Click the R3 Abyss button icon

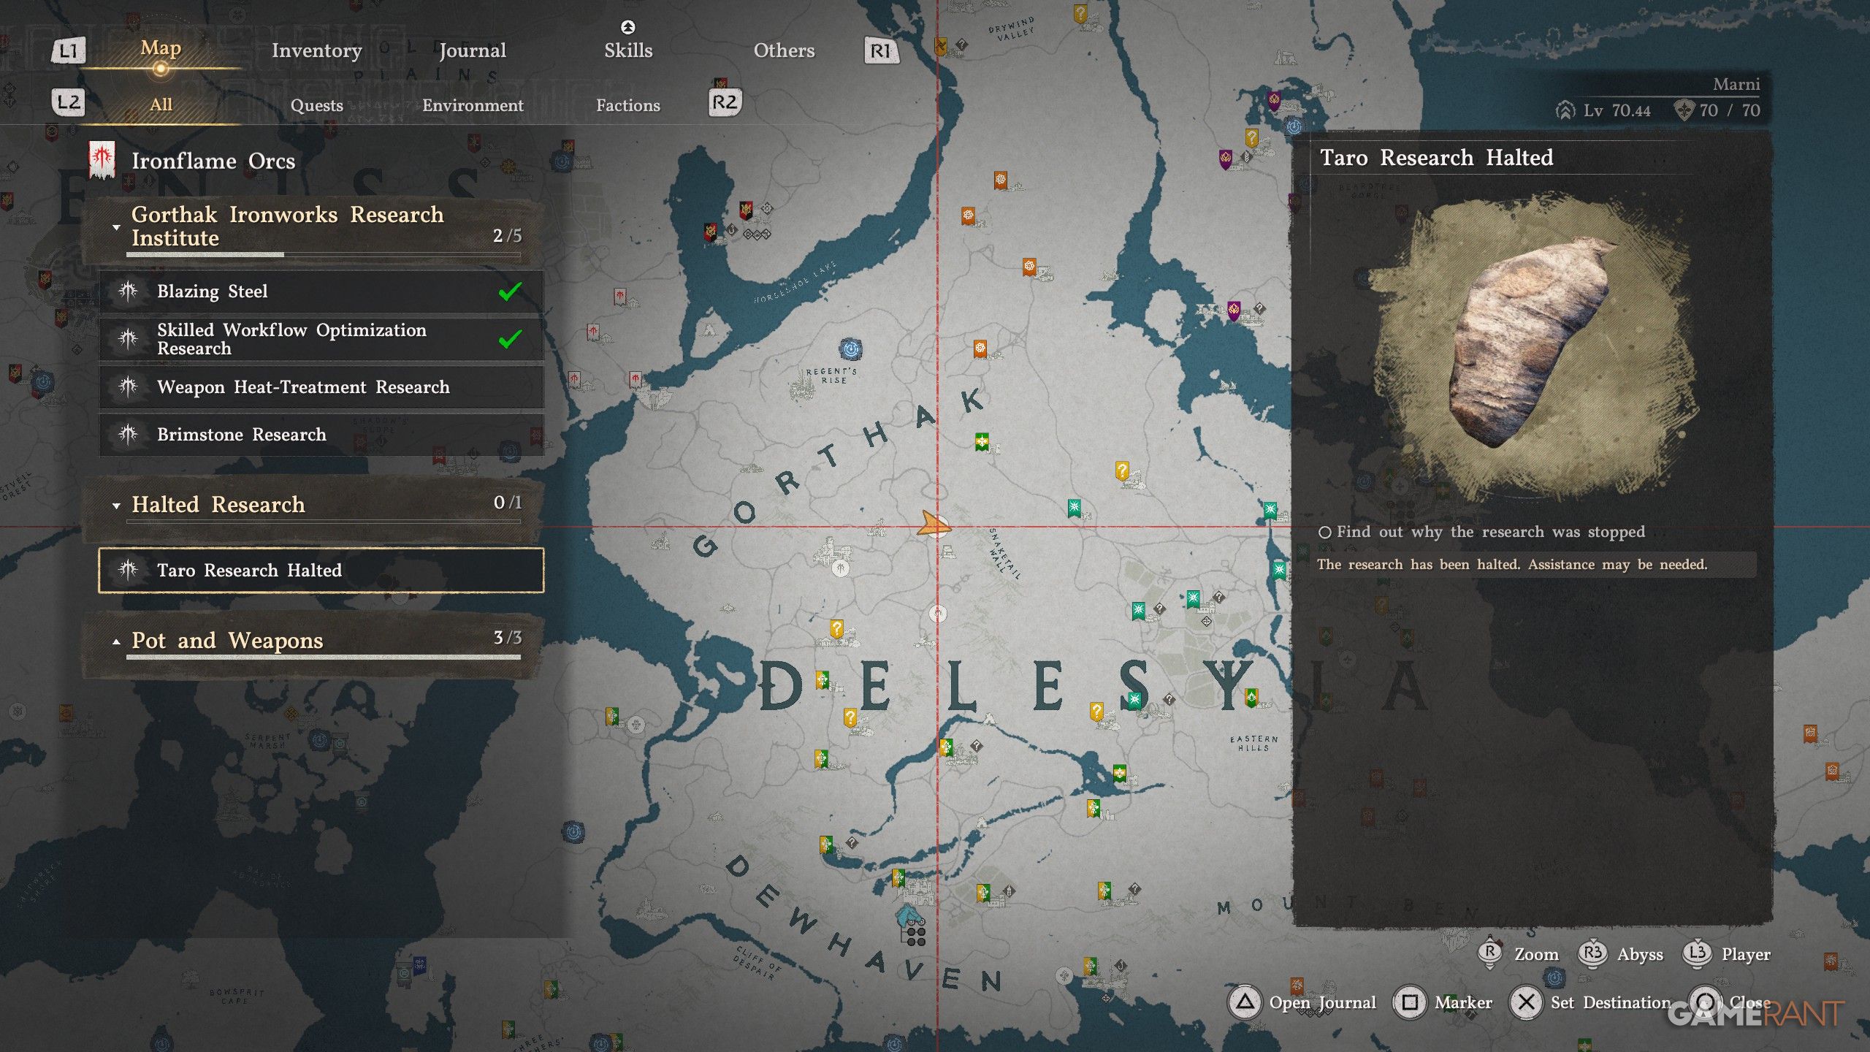coord(1592,953)
